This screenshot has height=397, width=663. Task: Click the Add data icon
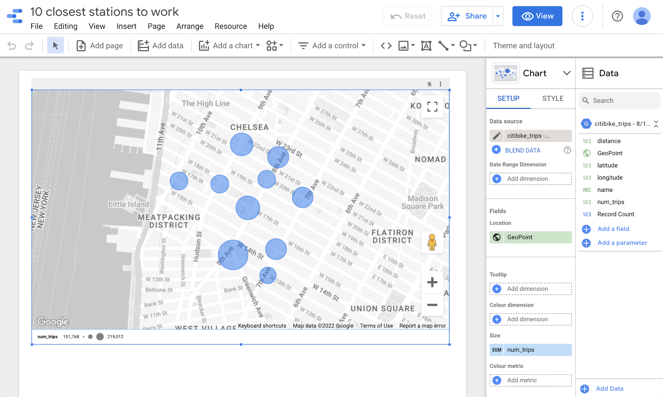pos(143,45)
